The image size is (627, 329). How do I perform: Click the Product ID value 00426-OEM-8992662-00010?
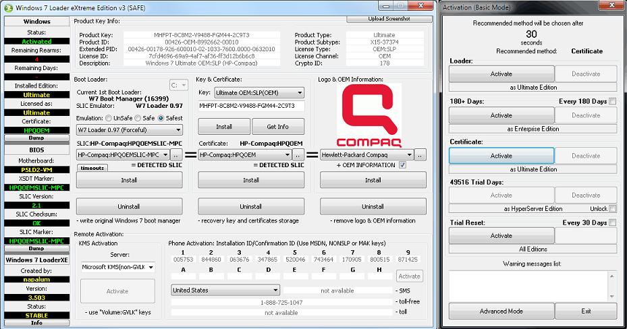click(x=202, y=42)
